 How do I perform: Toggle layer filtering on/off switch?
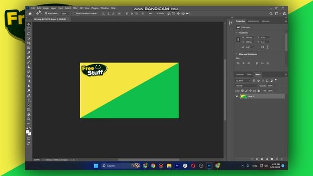[276, 80]
